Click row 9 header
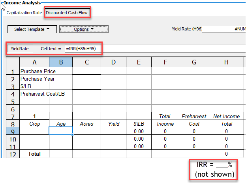Image resolution: width=246 pixels, height=183 pixels. (x=13, y=131)
